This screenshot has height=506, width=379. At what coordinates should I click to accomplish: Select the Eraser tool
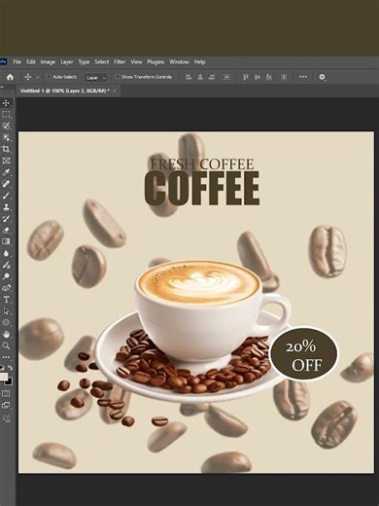pos(6,230)
